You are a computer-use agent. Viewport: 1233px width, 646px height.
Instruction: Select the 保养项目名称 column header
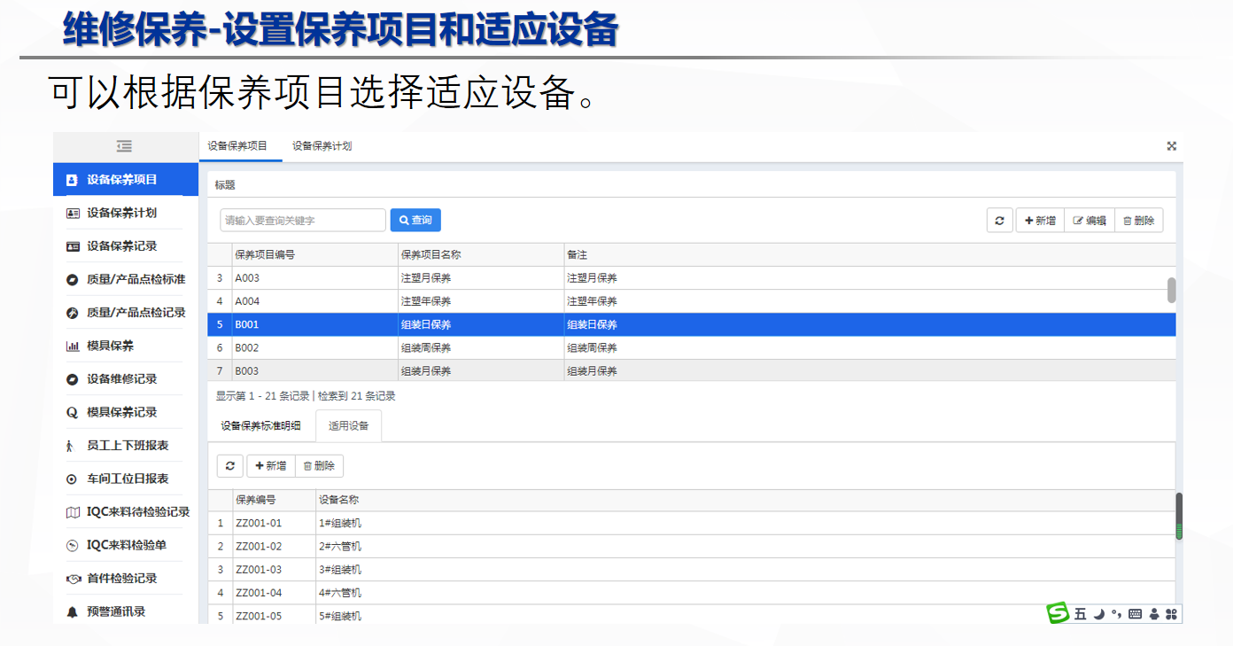coord(481,254)
